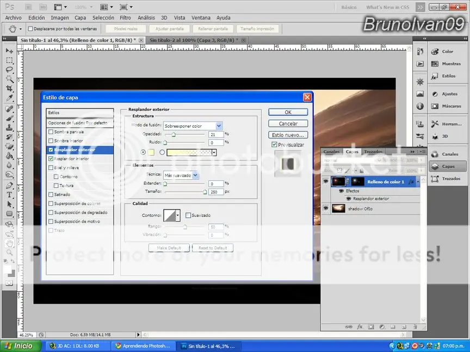This screenshot has width=470, height=352.
Task: Click the Cancelar button
Action: click(288, 123)
